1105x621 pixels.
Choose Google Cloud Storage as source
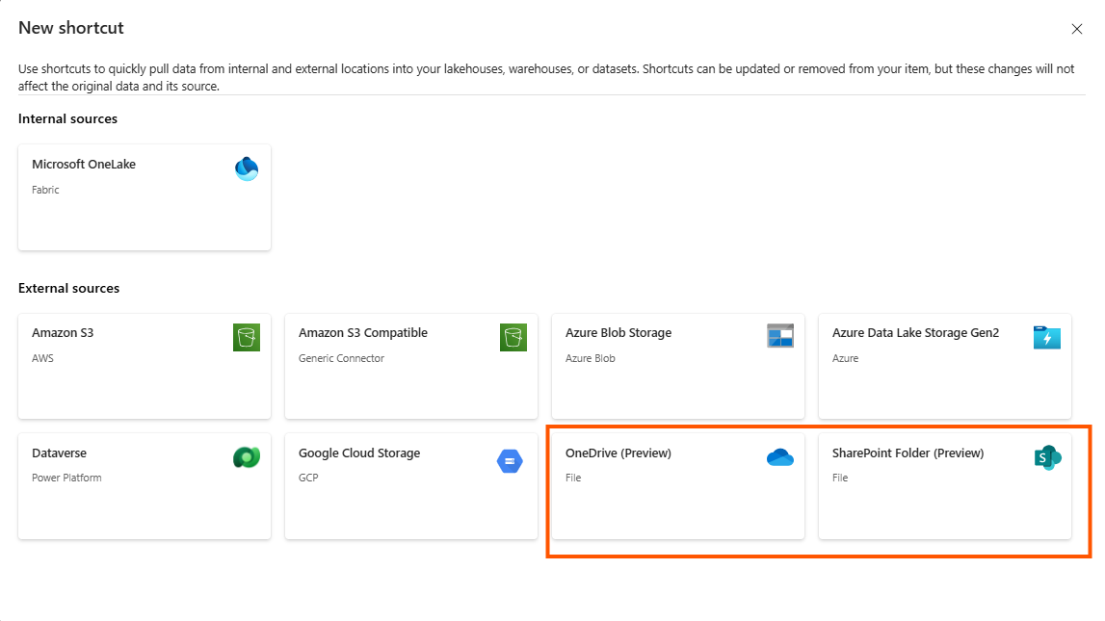(x=410, y=486)
